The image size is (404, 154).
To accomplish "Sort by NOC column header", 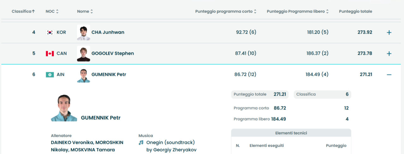I will pyautogui.click(x=52, y=11).
